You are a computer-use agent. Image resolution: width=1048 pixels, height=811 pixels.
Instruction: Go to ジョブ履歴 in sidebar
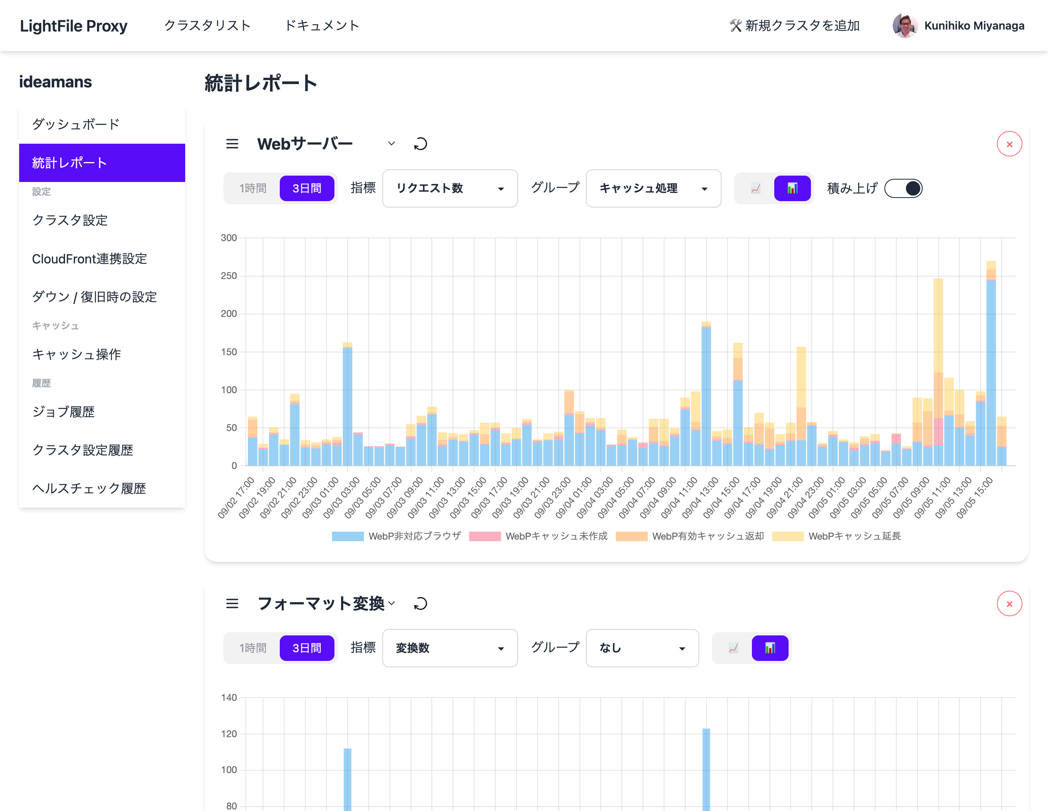pyautogui.click(x=63, y=412)
